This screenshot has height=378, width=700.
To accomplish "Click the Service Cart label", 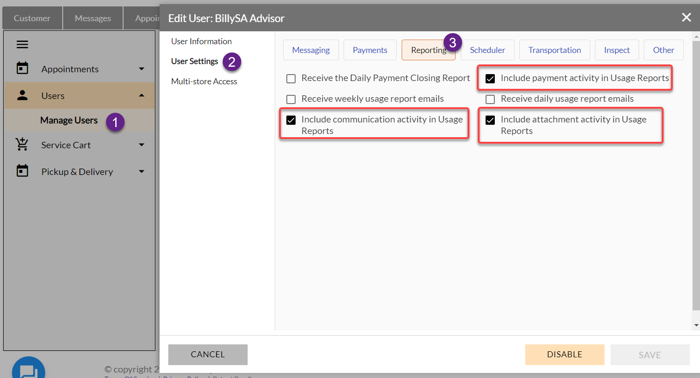I will (66, 145).
